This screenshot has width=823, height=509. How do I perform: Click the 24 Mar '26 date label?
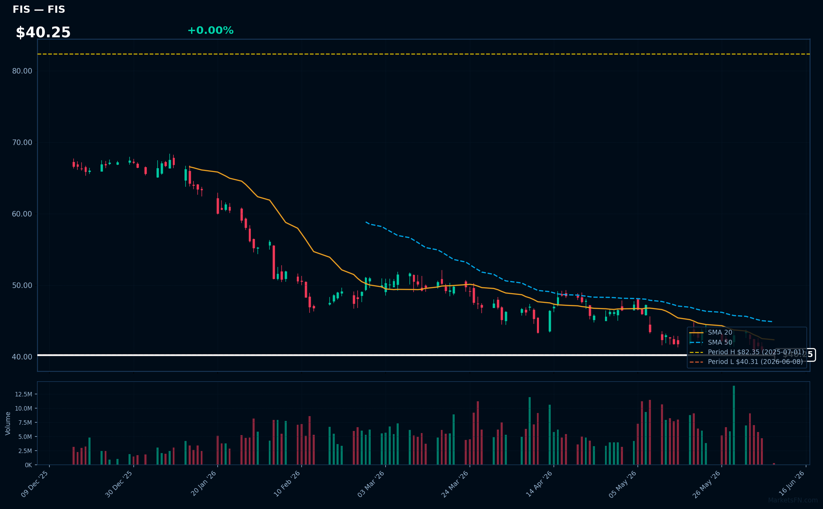pyautogui.click(x=455, y=484)
